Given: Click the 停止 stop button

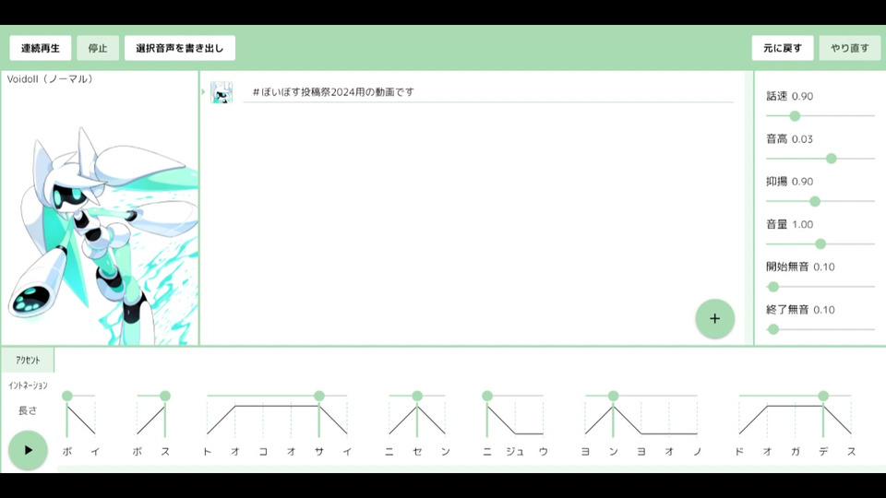Looking at the screenshot, I should [x=98, y=48].
